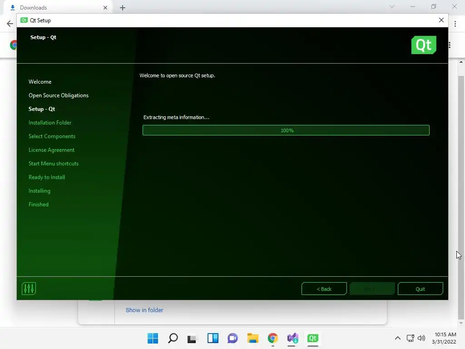Quit the Qt installer
This screenshot has width=465, height=349.
click(x=420, y=289)
